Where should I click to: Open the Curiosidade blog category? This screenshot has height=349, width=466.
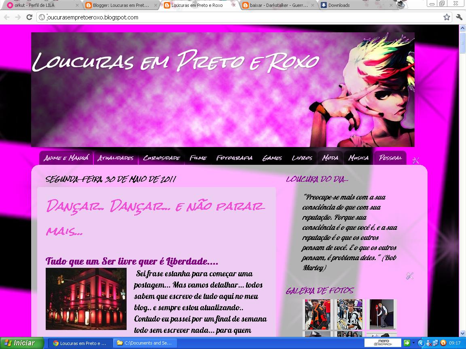click(x=161, y=158)
